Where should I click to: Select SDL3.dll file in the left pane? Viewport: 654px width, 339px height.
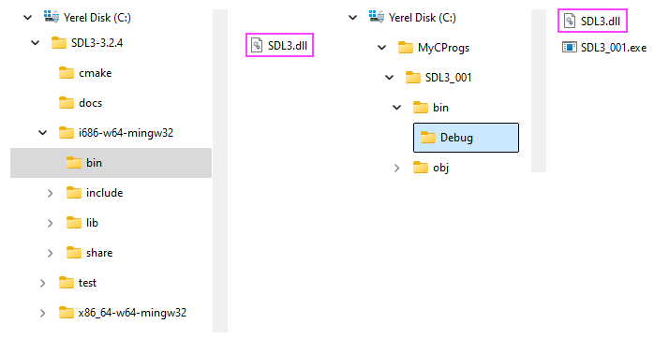coord(279,46)
